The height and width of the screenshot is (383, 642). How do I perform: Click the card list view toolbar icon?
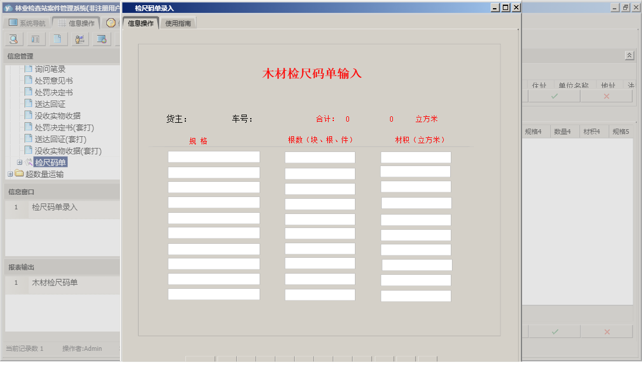35,39
